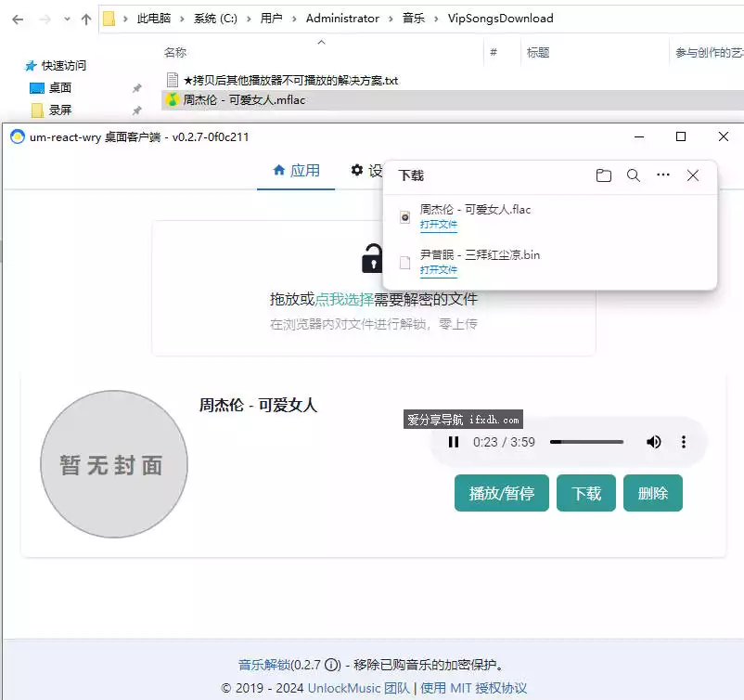
Task: Click the up arrow in File Explorer navigation
Action: (x=85, y=18)
